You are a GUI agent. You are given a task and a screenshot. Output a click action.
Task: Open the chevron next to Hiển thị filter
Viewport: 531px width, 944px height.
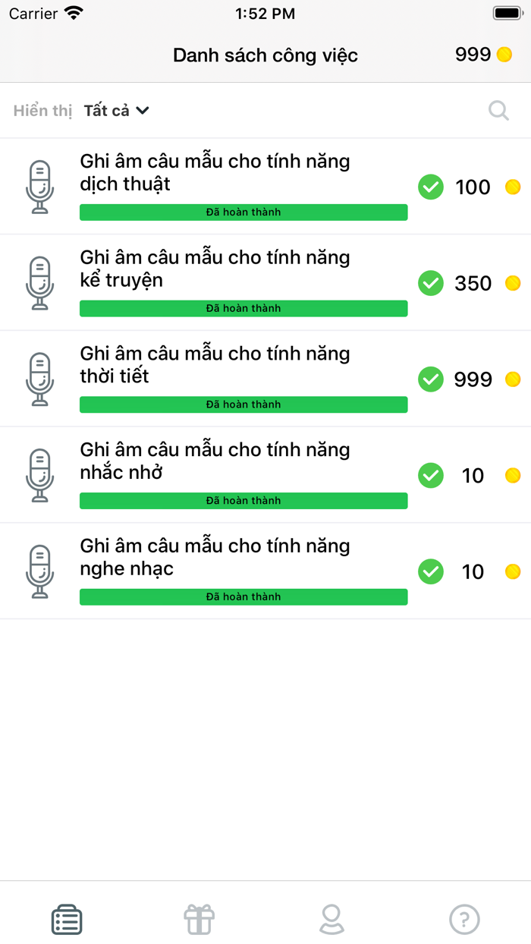[143, 110]
